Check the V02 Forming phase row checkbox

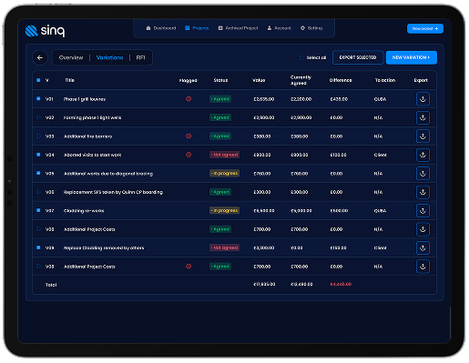point(38,117)
